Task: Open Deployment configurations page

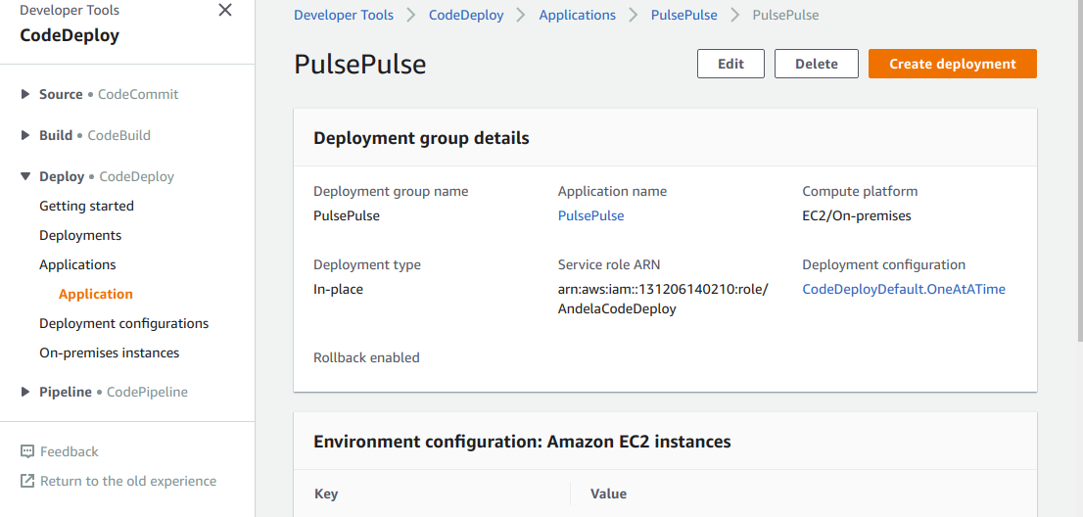Action: tap(123, 323)
